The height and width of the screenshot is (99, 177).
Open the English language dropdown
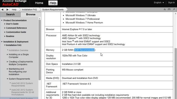point(159,2)
